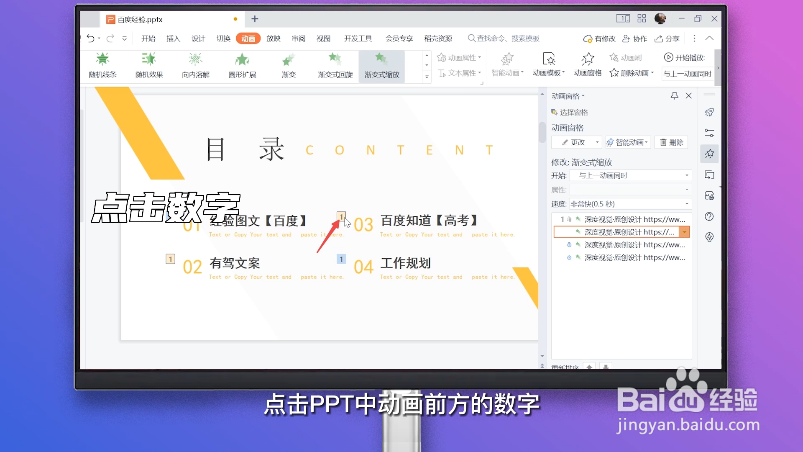Click animation number marker beside 04
The image size is (803, 452).
coord(341,259)
